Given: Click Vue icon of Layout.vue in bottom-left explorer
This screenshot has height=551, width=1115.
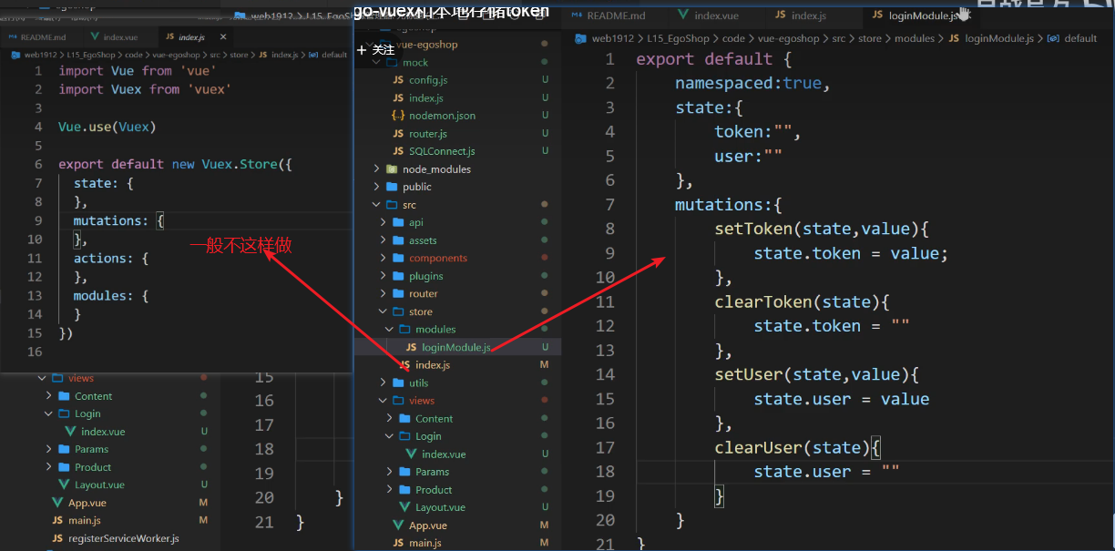Looking at the screenshot, I should (x=64, y=485).
